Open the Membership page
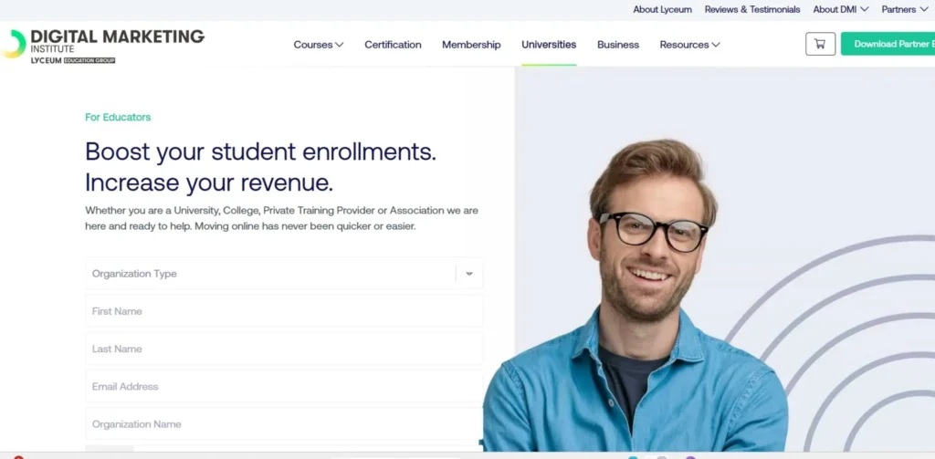 (x=471, y=45)
